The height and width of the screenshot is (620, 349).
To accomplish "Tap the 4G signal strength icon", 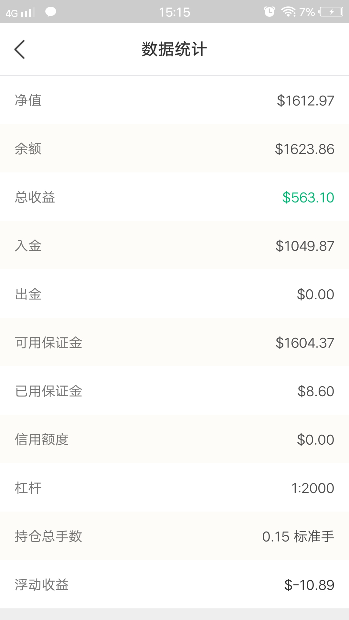I will (20, 13).
